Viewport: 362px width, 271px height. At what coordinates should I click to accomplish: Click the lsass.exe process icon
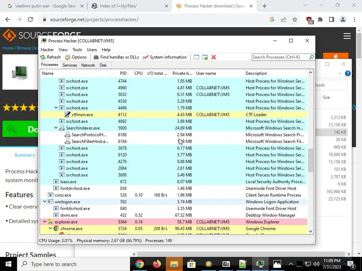point(56,182)
